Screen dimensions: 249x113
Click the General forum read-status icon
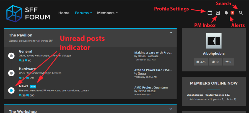coord(11,56)
